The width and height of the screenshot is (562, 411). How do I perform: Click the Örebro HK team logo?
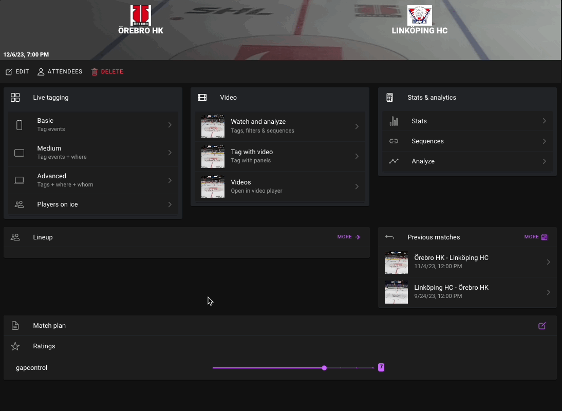(x=140, y=15)
